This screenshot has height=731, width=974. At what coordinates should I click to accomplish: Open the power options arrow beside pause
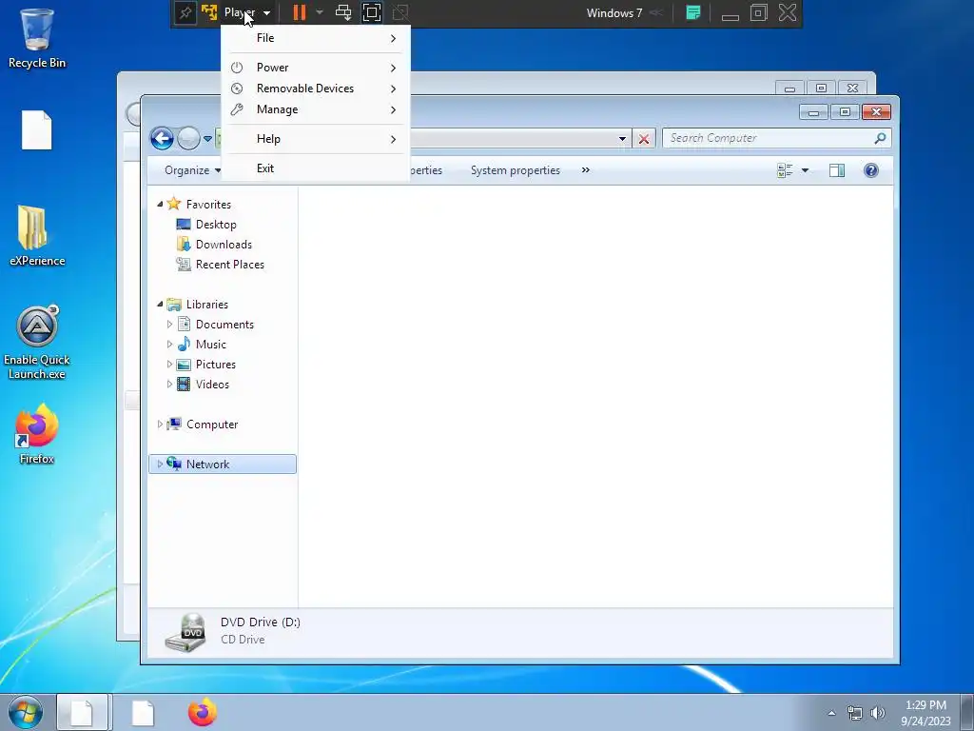(320, 12)
